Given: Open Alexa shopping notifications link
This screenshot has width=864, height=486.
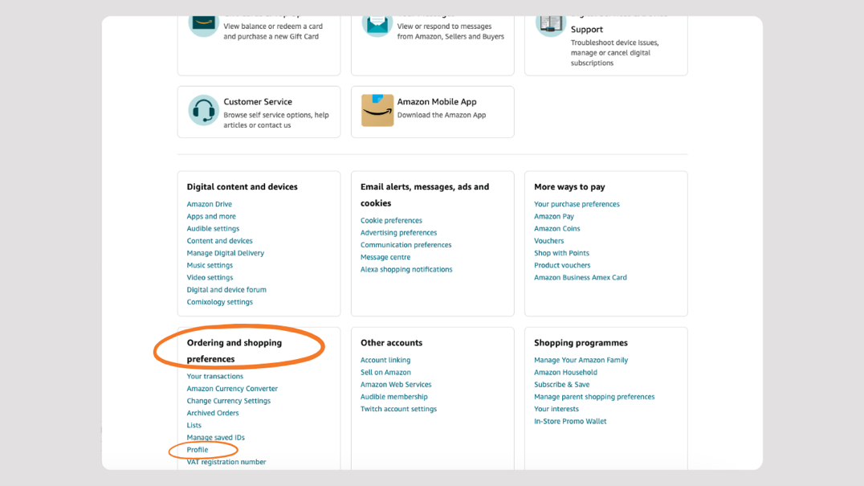Looking at the screenshot, I should coord(406,269).
